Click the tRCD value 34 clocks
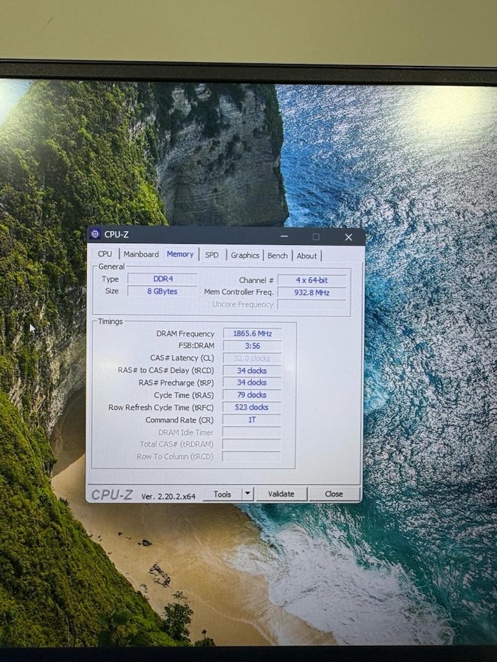 click(x=252, y=370)
